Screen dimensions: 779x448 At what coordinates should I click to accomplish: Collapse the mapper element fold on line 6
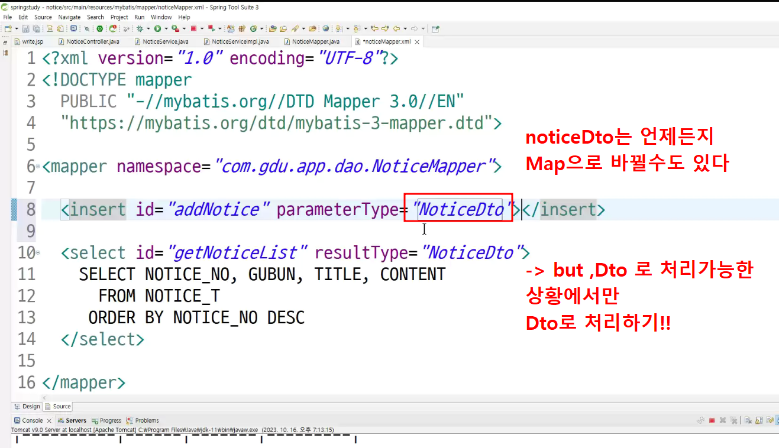pyautogui.click(x=38, y=167)
